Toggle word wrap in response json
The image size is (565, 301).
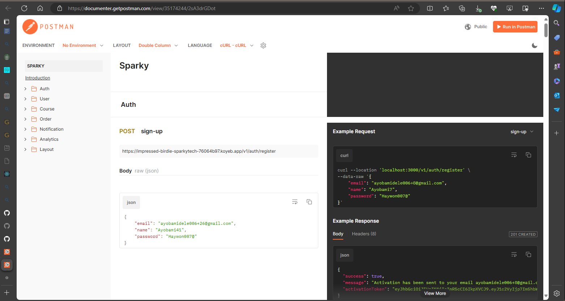coord(514,254)
